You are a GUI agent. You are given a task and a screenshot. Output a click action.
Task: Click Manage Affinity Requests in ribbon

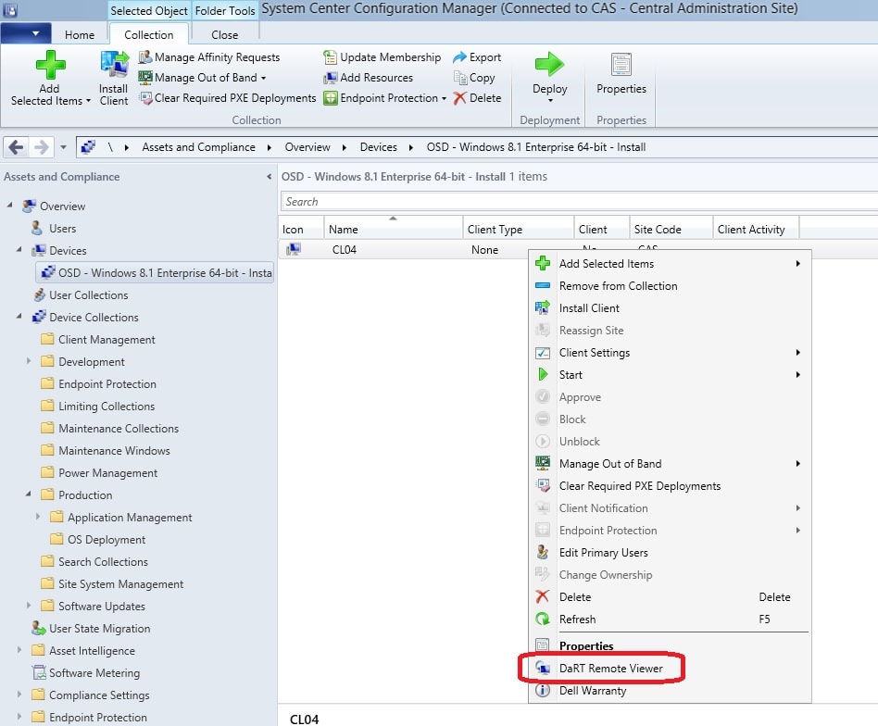click(209, 57)
